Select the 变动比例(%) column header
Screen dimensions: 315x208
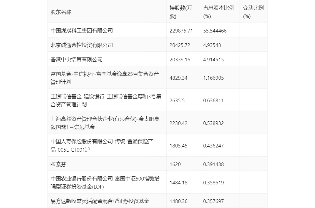pos(253,12)
